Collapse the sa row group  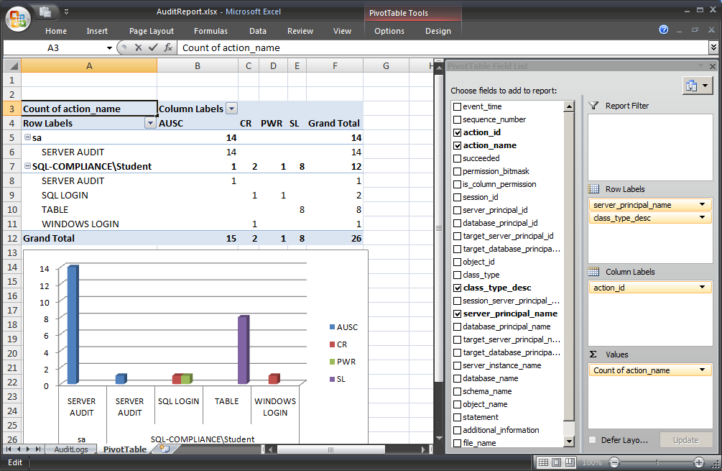27,137
